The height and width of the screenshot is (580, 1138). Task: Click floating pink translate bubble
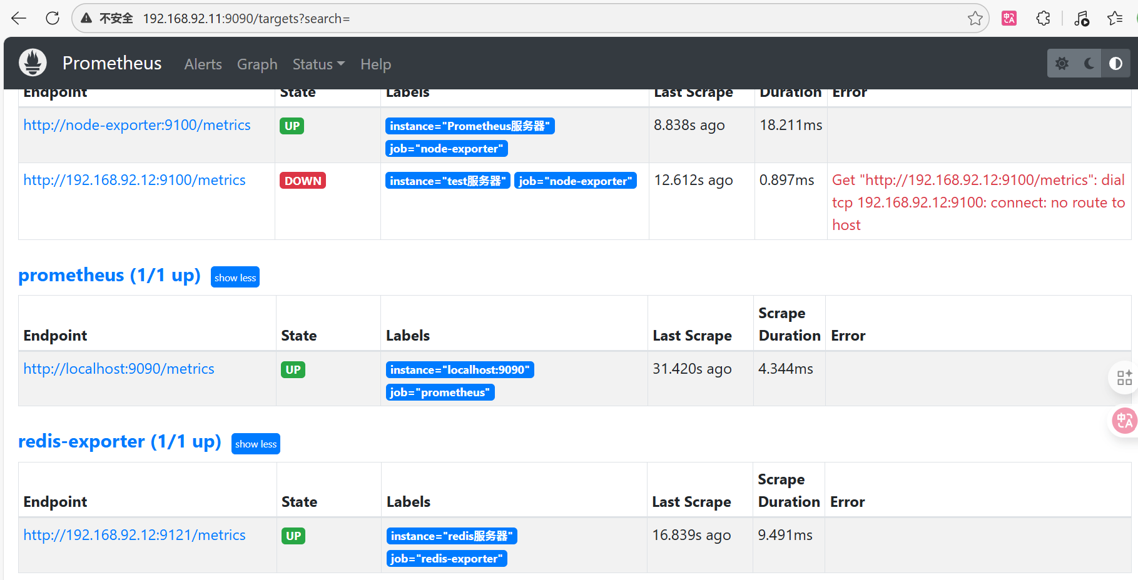click(1124, 421)
